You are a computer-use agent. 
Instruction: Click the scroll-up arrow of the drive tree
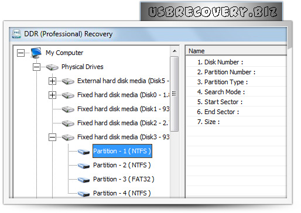175,51
